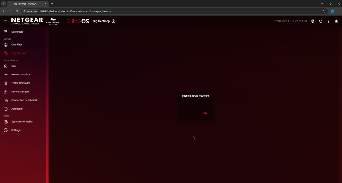Open the hamburger menu in the header
Image resolution: width=342 pixels, height=183 pixels.
point(6,21)
